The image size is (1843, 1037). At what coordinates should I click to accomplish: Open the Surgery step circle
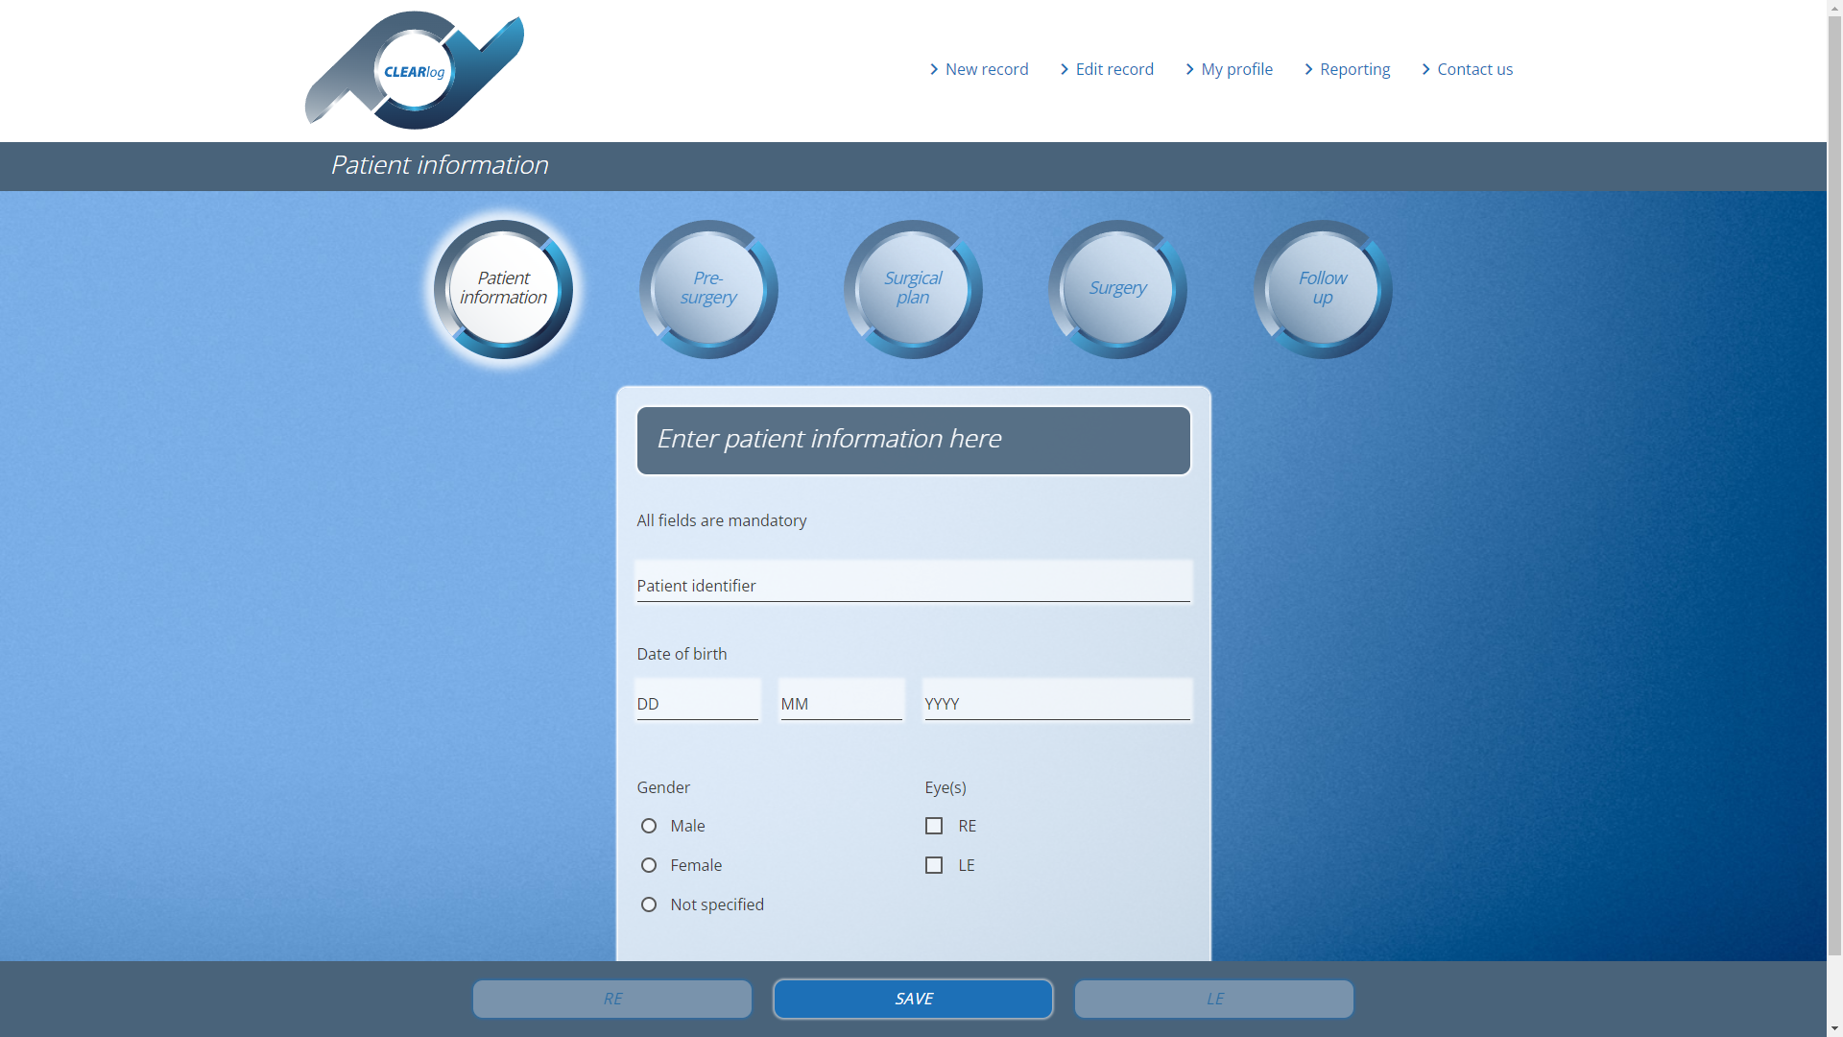click(1117, 289)
